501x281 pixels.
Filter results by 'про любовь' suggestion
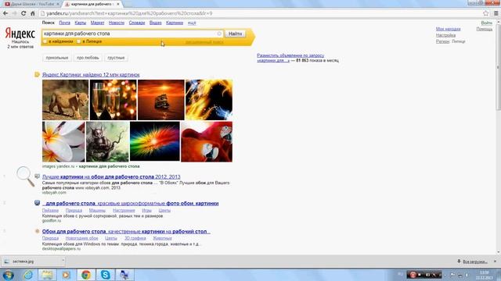coord(88,58)
